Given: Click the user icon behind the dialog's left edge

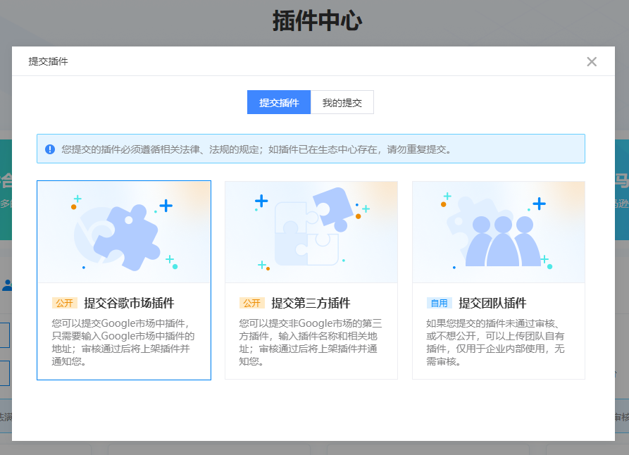Looking at the screenshot, I should [6, 285].
